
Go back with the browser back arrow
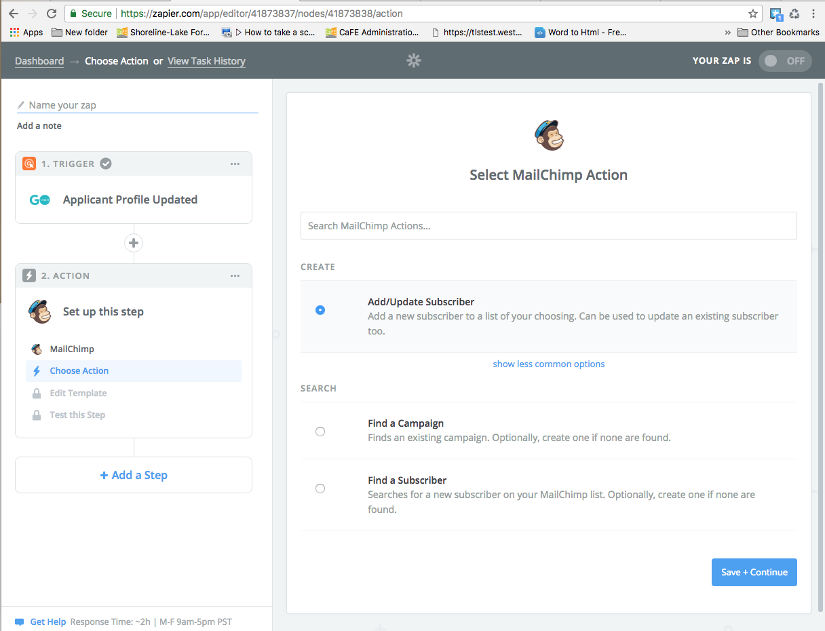[14, 14]
